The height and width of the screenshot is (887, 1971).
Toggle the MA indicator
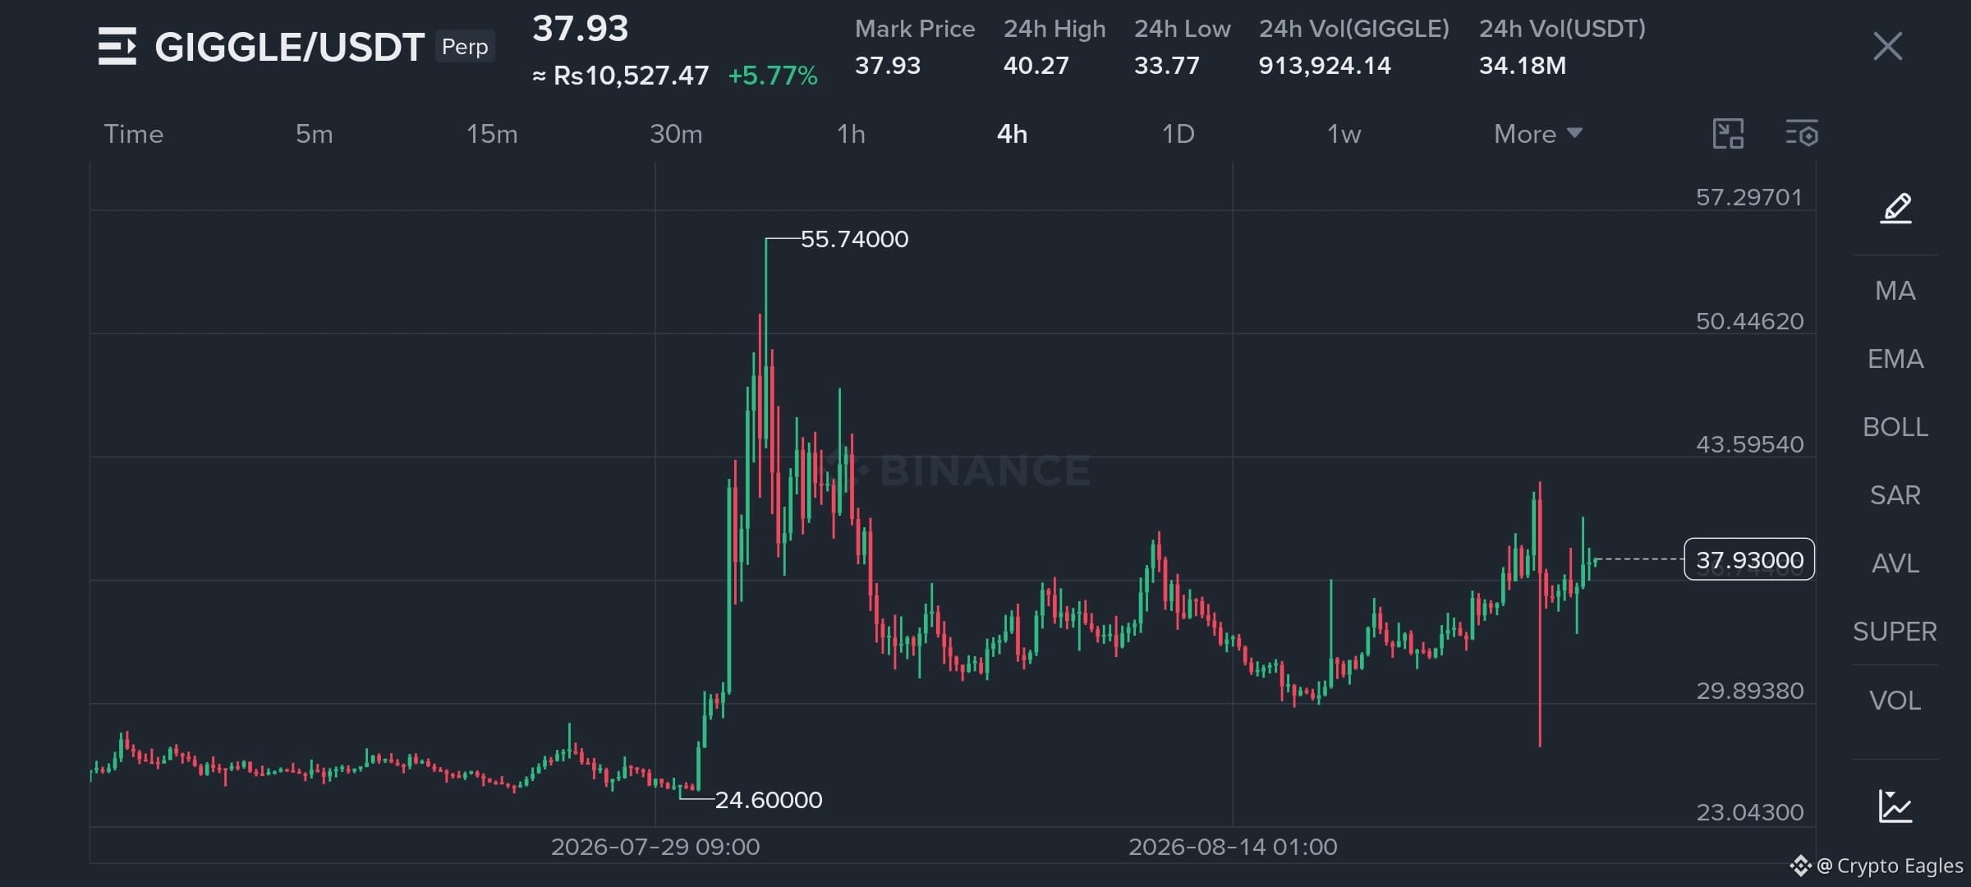click(x=1895, y=291)
